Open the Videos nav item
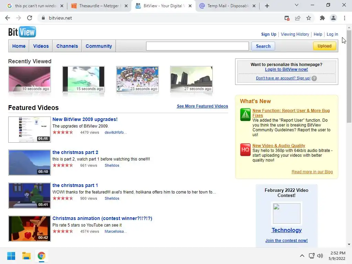 click(41, 46)
